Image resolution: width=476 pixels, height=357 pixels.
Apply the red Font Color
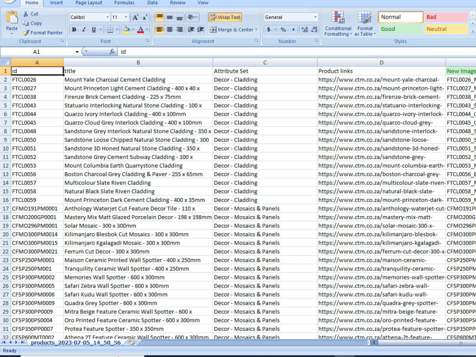(140, 30)
